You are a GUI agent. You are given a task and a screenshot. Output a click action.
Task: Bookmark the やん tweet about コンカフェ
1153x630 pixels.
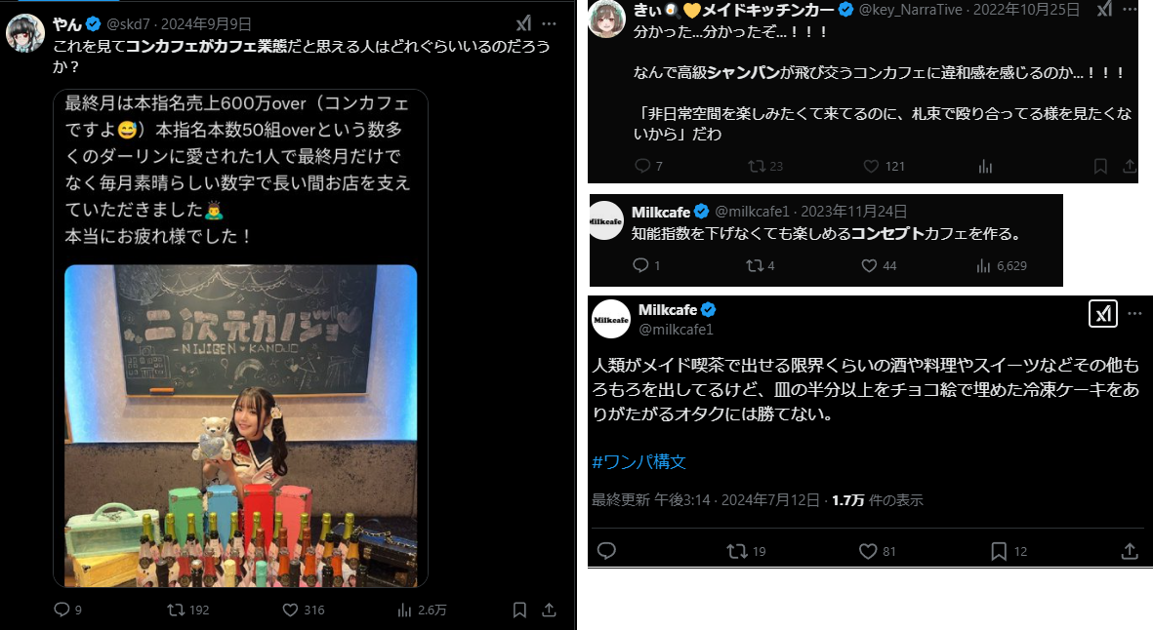519,610
